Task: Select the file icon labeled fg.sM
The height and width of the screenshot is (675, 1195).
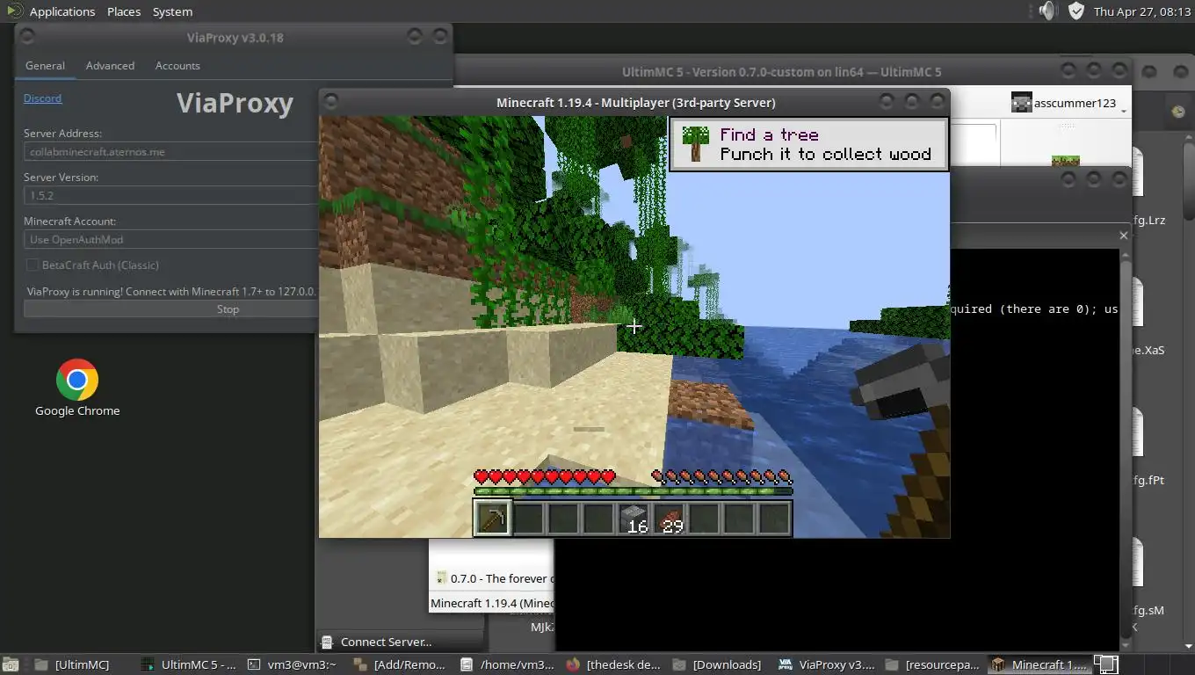Action: (1137, 562)
